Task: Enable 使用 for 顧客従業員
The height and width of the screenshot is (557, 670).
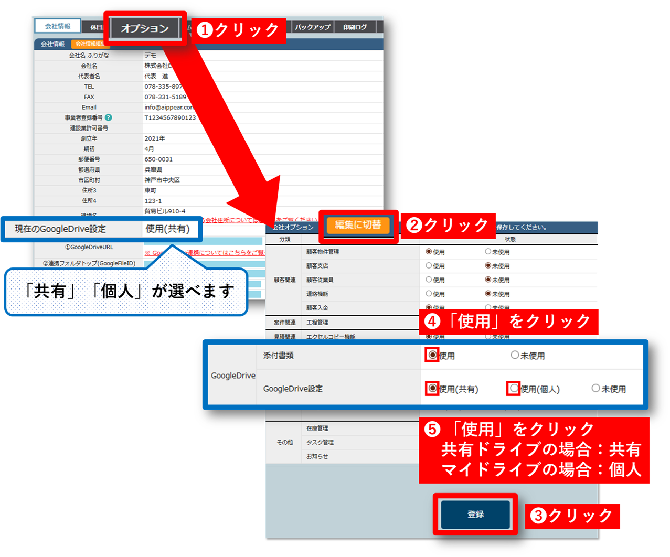Action: [429, 280]
